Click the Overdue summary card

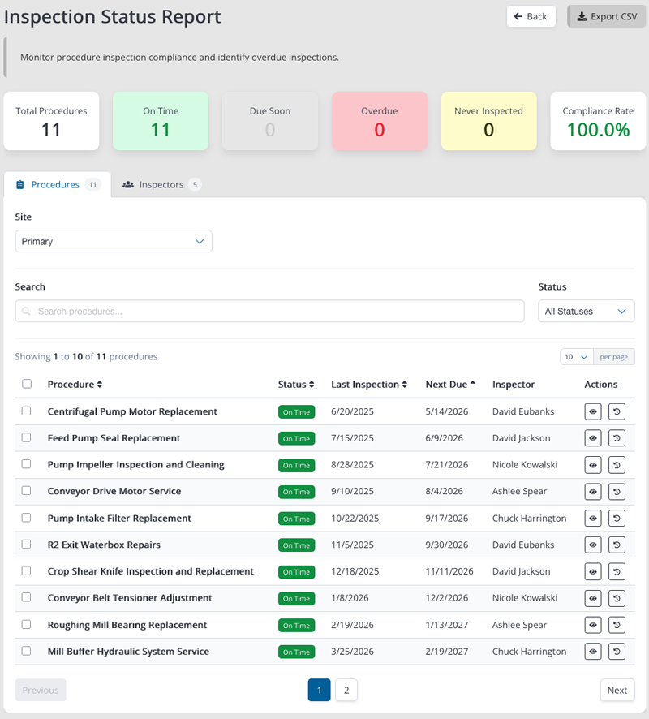pyautogui.click(x=380, y=121)
